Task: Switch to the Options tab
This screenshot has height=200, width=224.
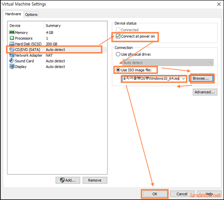Action: click(31, 14)
